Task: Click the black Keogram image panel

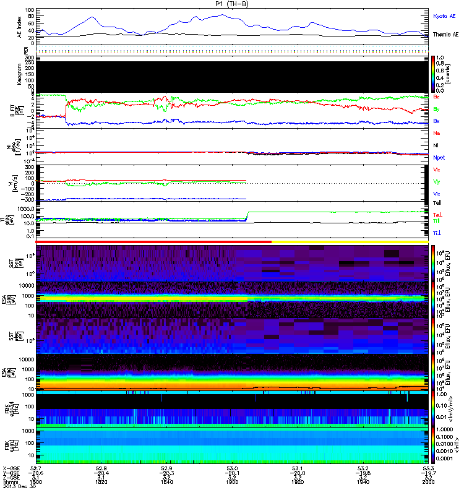Action: pos(232,77)
